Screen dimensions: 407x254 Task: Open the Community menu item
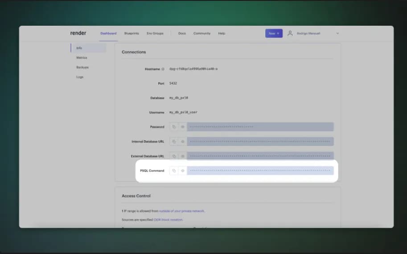point(202,33)
